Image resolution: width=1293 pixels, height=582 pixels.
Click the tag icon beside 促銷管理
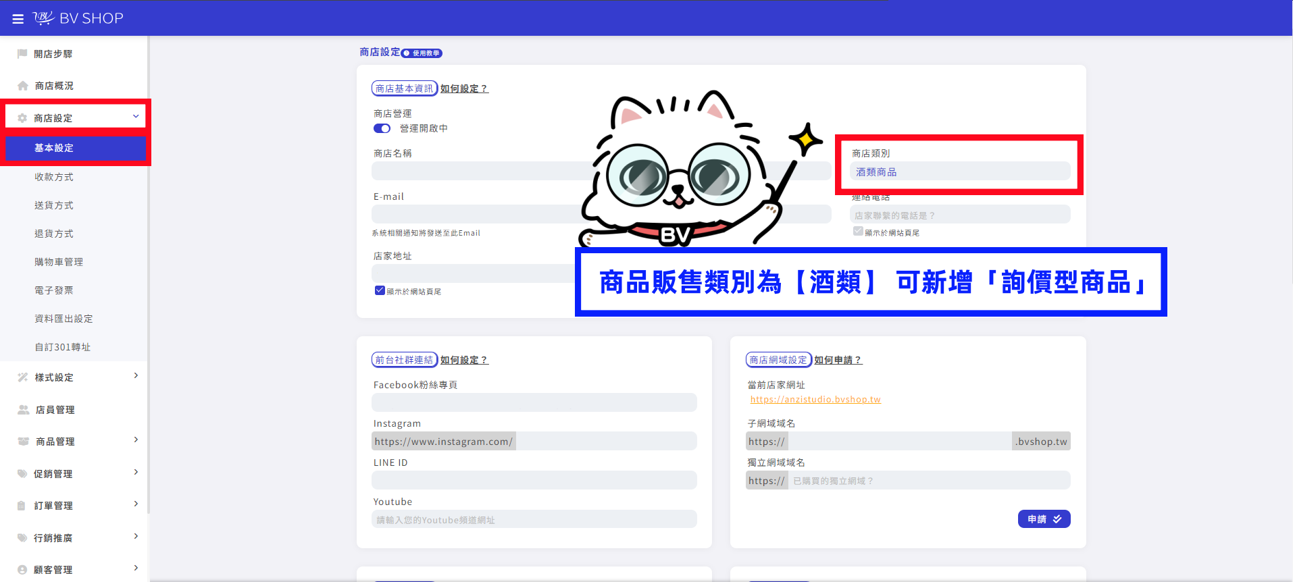click(22, 474)
